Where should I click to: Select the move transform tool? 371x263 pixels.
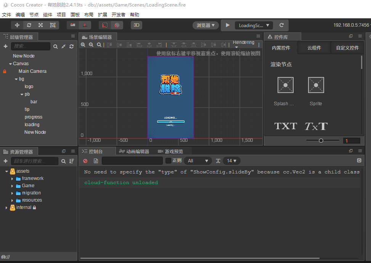click(x=17, y=25)
